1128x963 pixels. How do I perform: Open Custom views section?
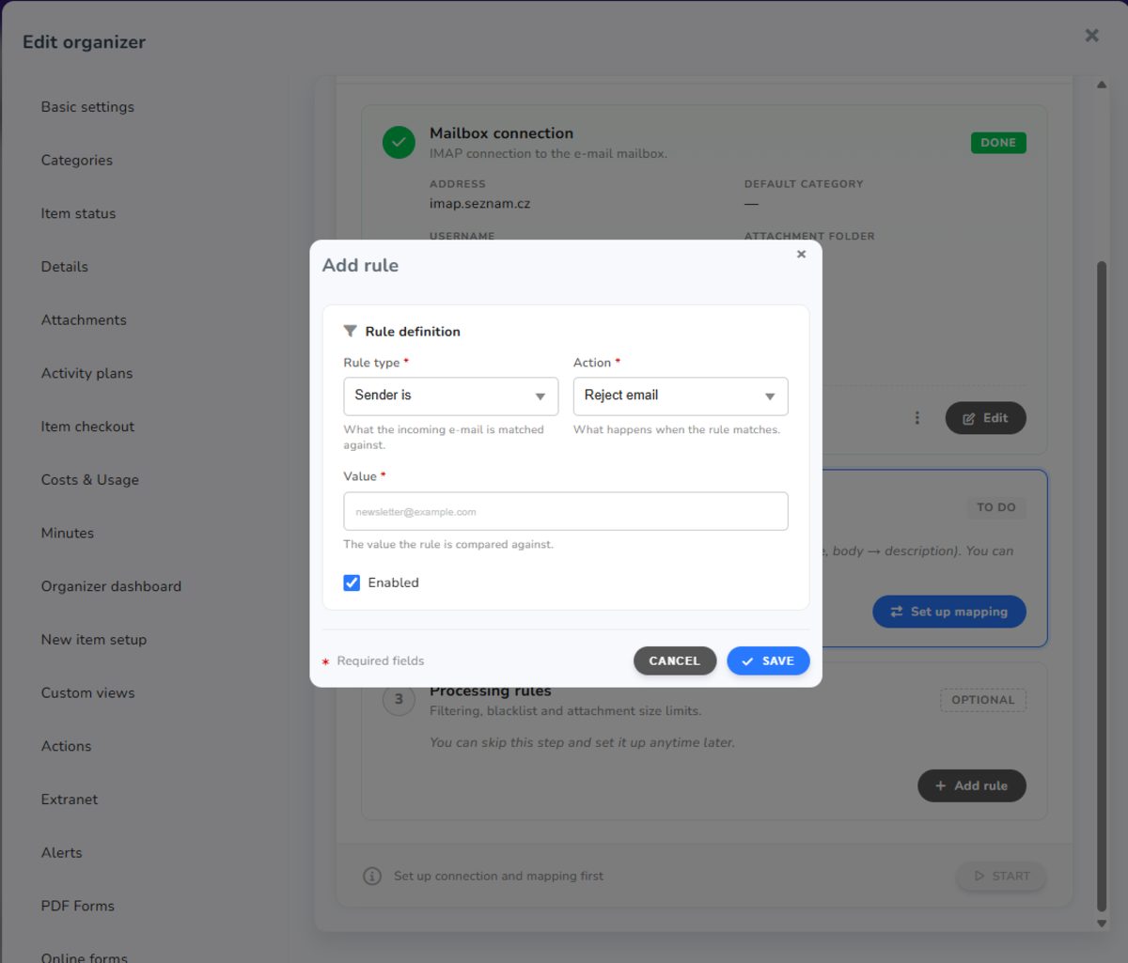88,693
